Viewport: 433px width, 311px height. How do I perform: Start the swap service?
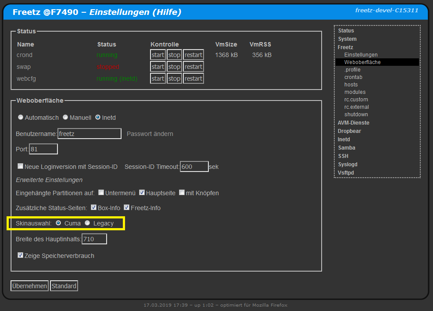click(x=158, y=67)
